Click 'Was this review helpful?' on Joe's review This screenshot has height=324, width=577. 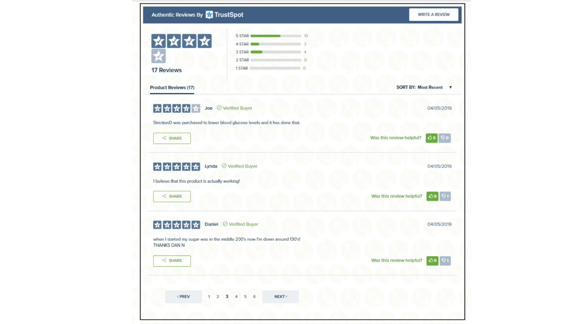click(x=396, y=138)
